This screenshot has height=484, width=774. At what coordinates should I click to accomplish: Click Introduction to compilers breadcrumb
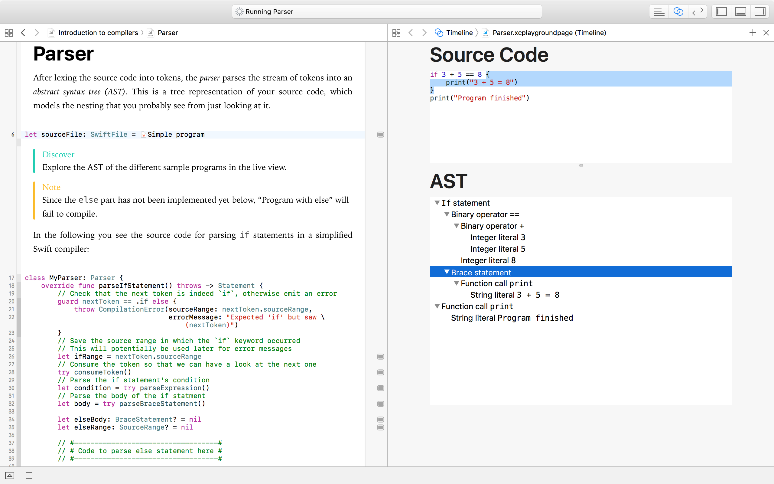(x=98, y=33)
